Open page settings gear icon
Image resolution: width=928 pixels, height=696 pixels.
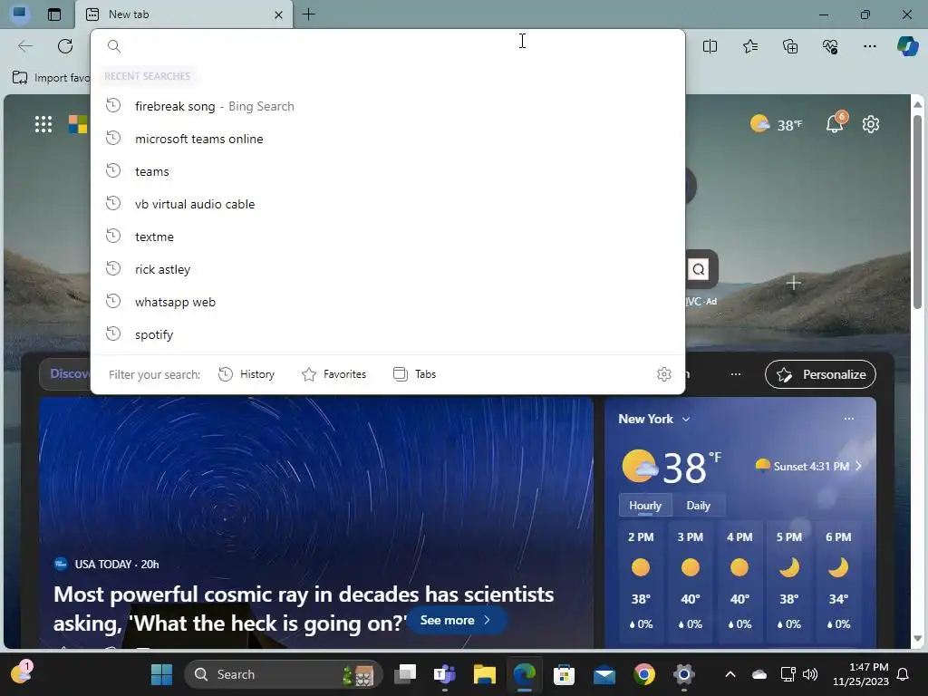871,124
